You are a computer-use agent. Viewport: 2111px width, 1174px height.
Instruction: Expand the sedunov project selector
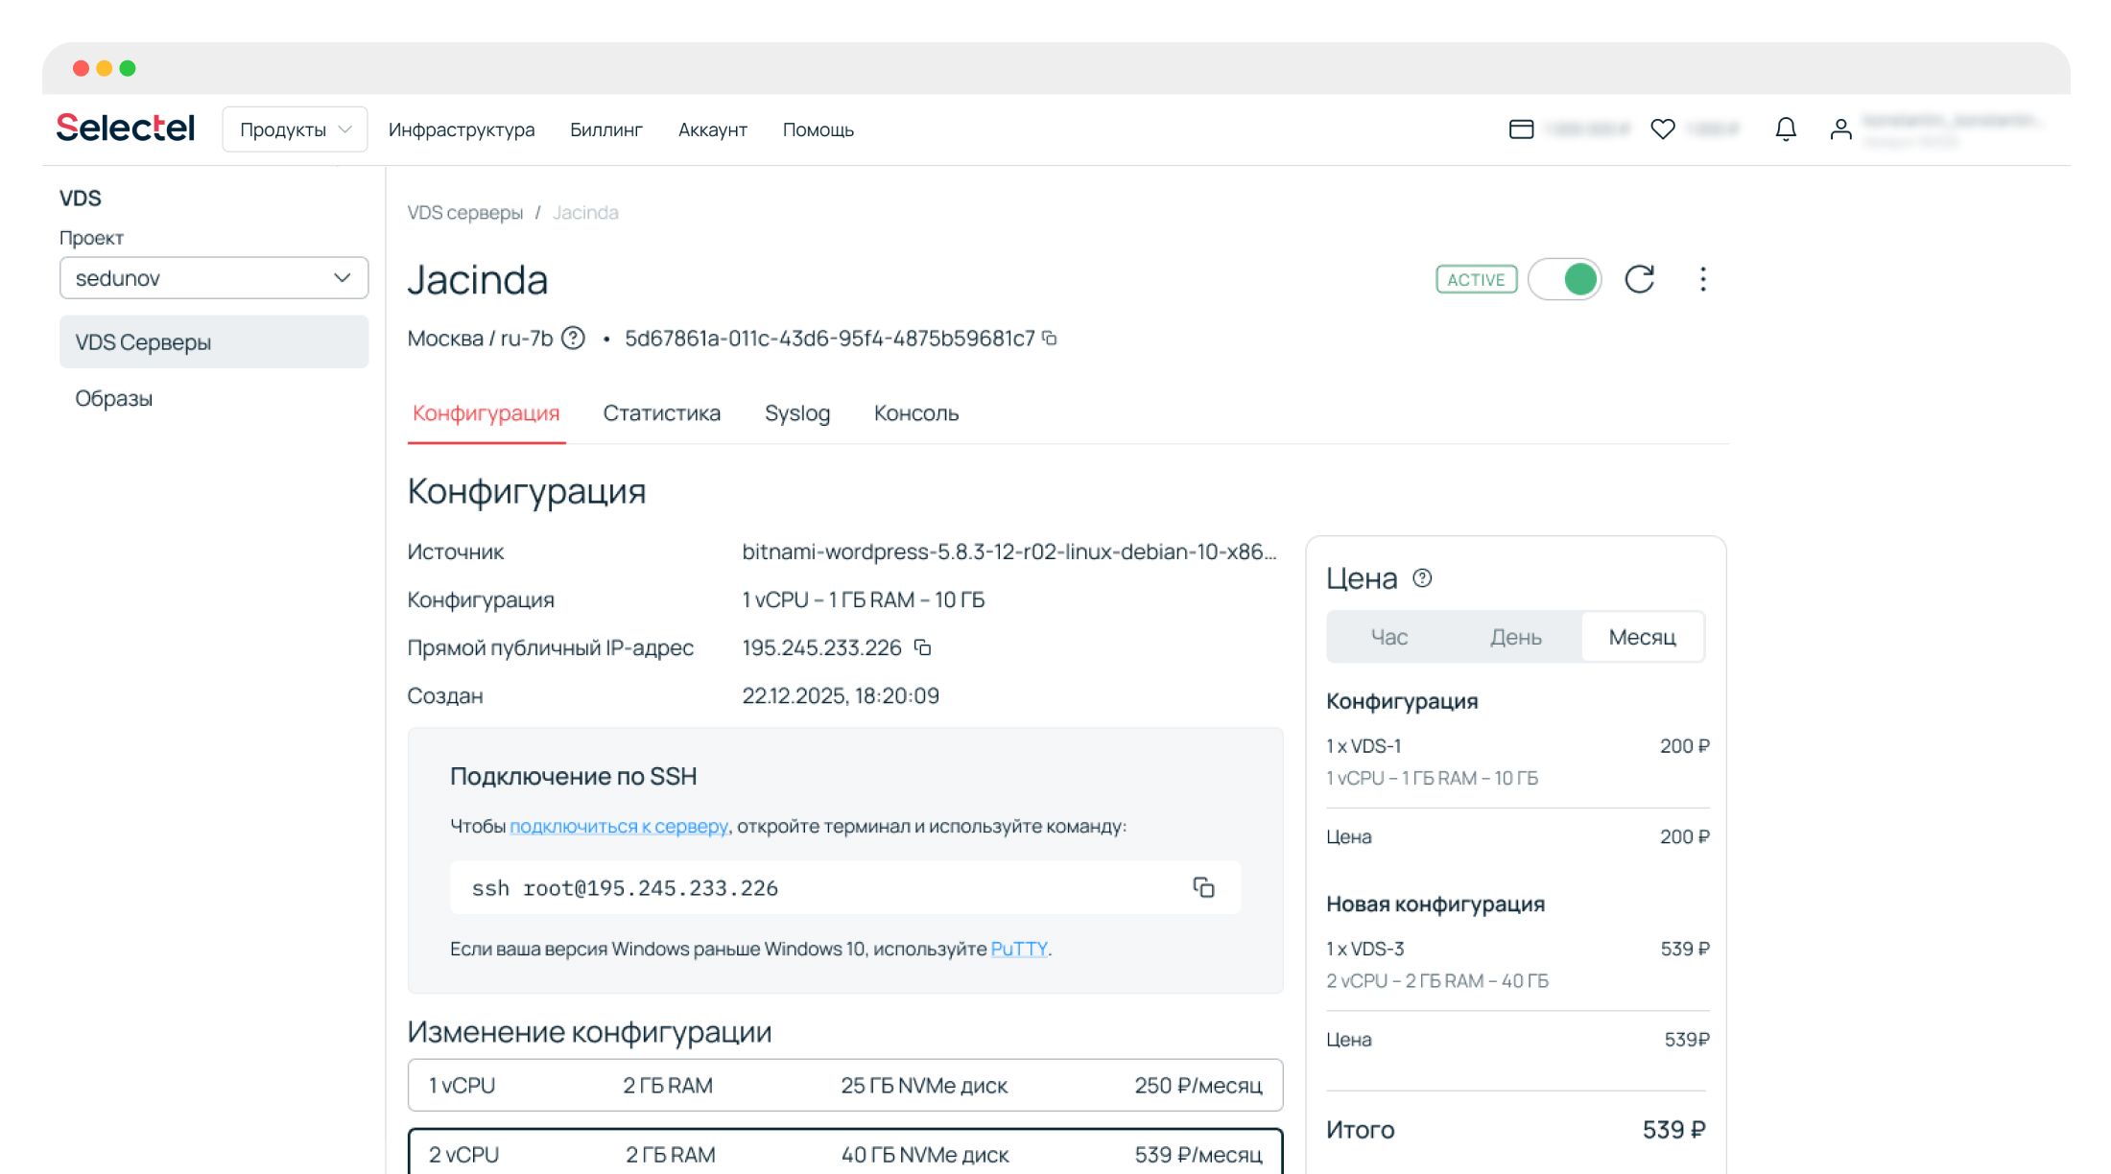click(x=213, y=278)
